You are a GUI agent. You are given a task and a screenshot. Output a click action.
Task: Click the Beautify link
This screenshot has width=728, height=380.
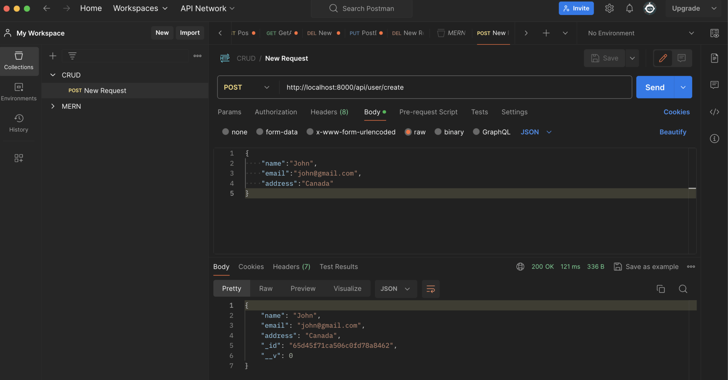click(673, 132)
